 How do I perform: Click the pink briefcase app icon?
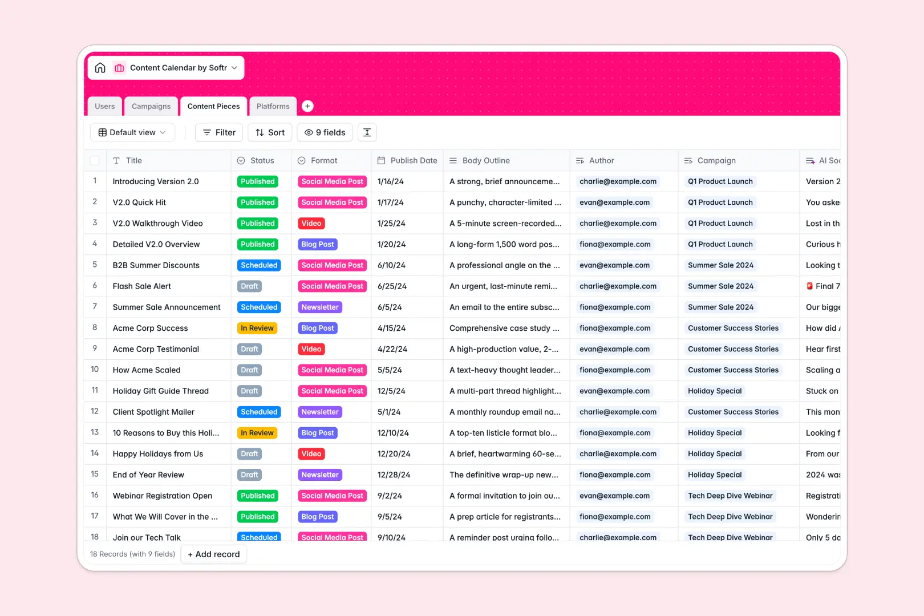point(119,67)
